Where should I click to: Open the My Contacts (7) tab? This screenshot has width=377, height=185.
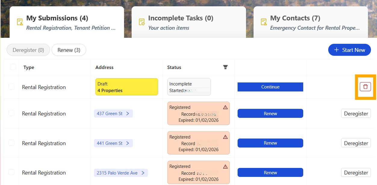pos(311,22)
